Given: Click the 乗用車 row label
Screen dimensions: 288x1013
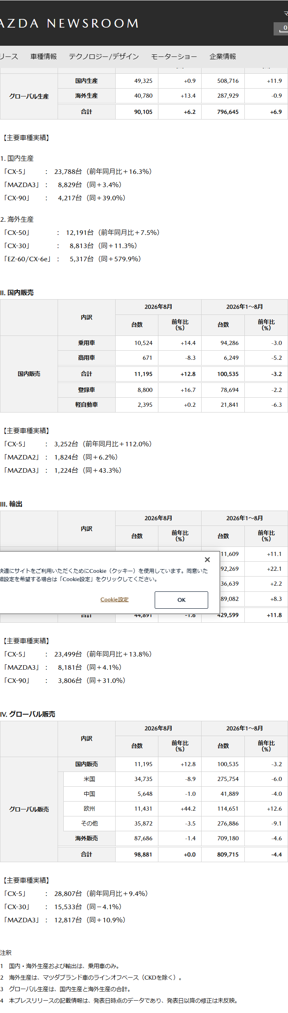Looking at the screenshot, I should pos(86,343).
